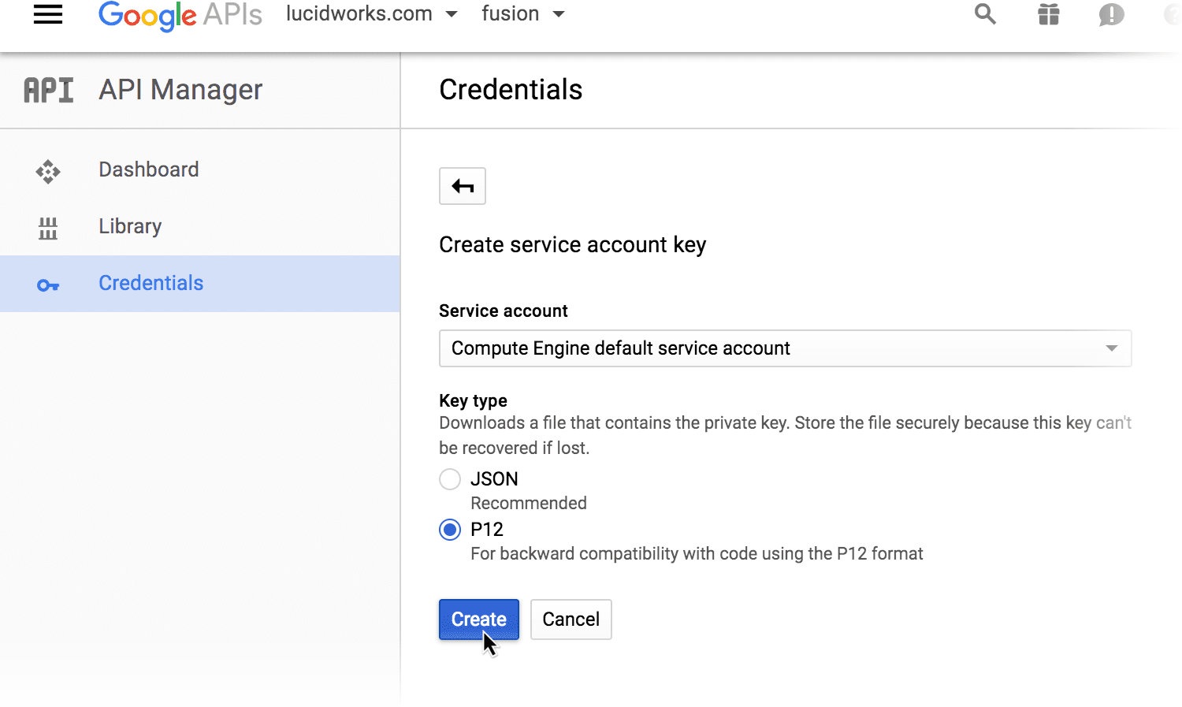Click the gift promotions icon
The image size is (1182, 707).
point(1048,14)
